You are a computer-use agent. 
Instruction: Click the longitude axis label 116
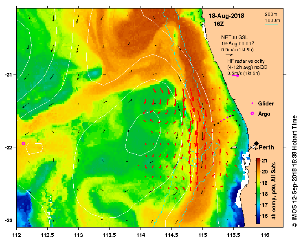point(265,235)
